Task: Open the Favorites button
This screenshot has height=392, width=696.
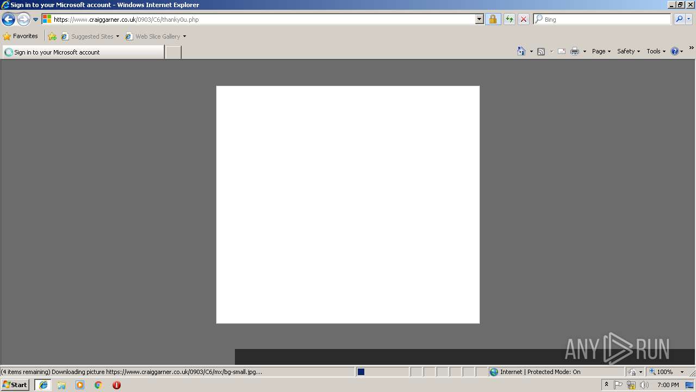Action: 21,36
